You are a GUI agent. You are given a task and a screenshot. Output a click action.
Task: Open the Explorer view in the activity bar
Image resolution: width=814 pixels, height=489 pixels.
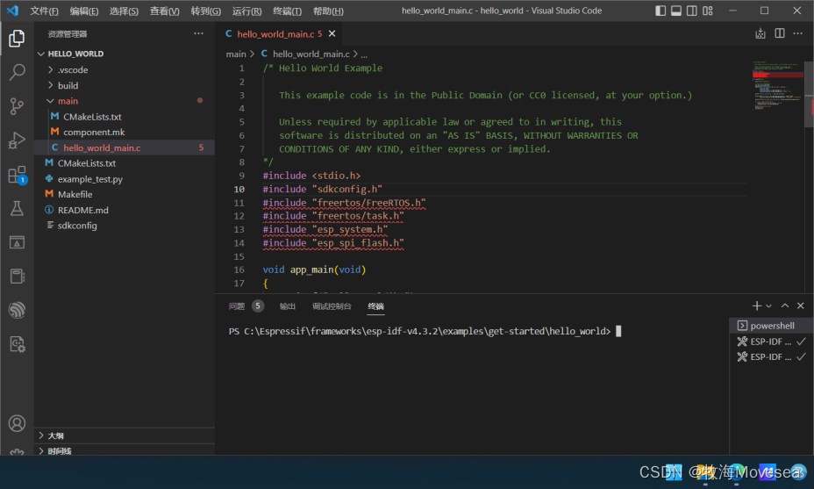click(x=17, y=38)
